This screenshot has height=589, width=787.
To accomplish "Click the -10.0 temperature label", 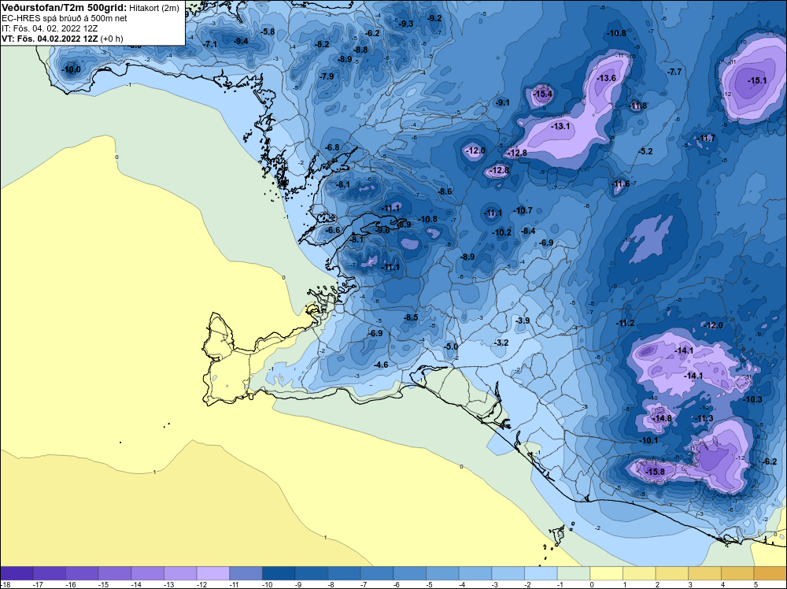I will [x=71, y=69].
